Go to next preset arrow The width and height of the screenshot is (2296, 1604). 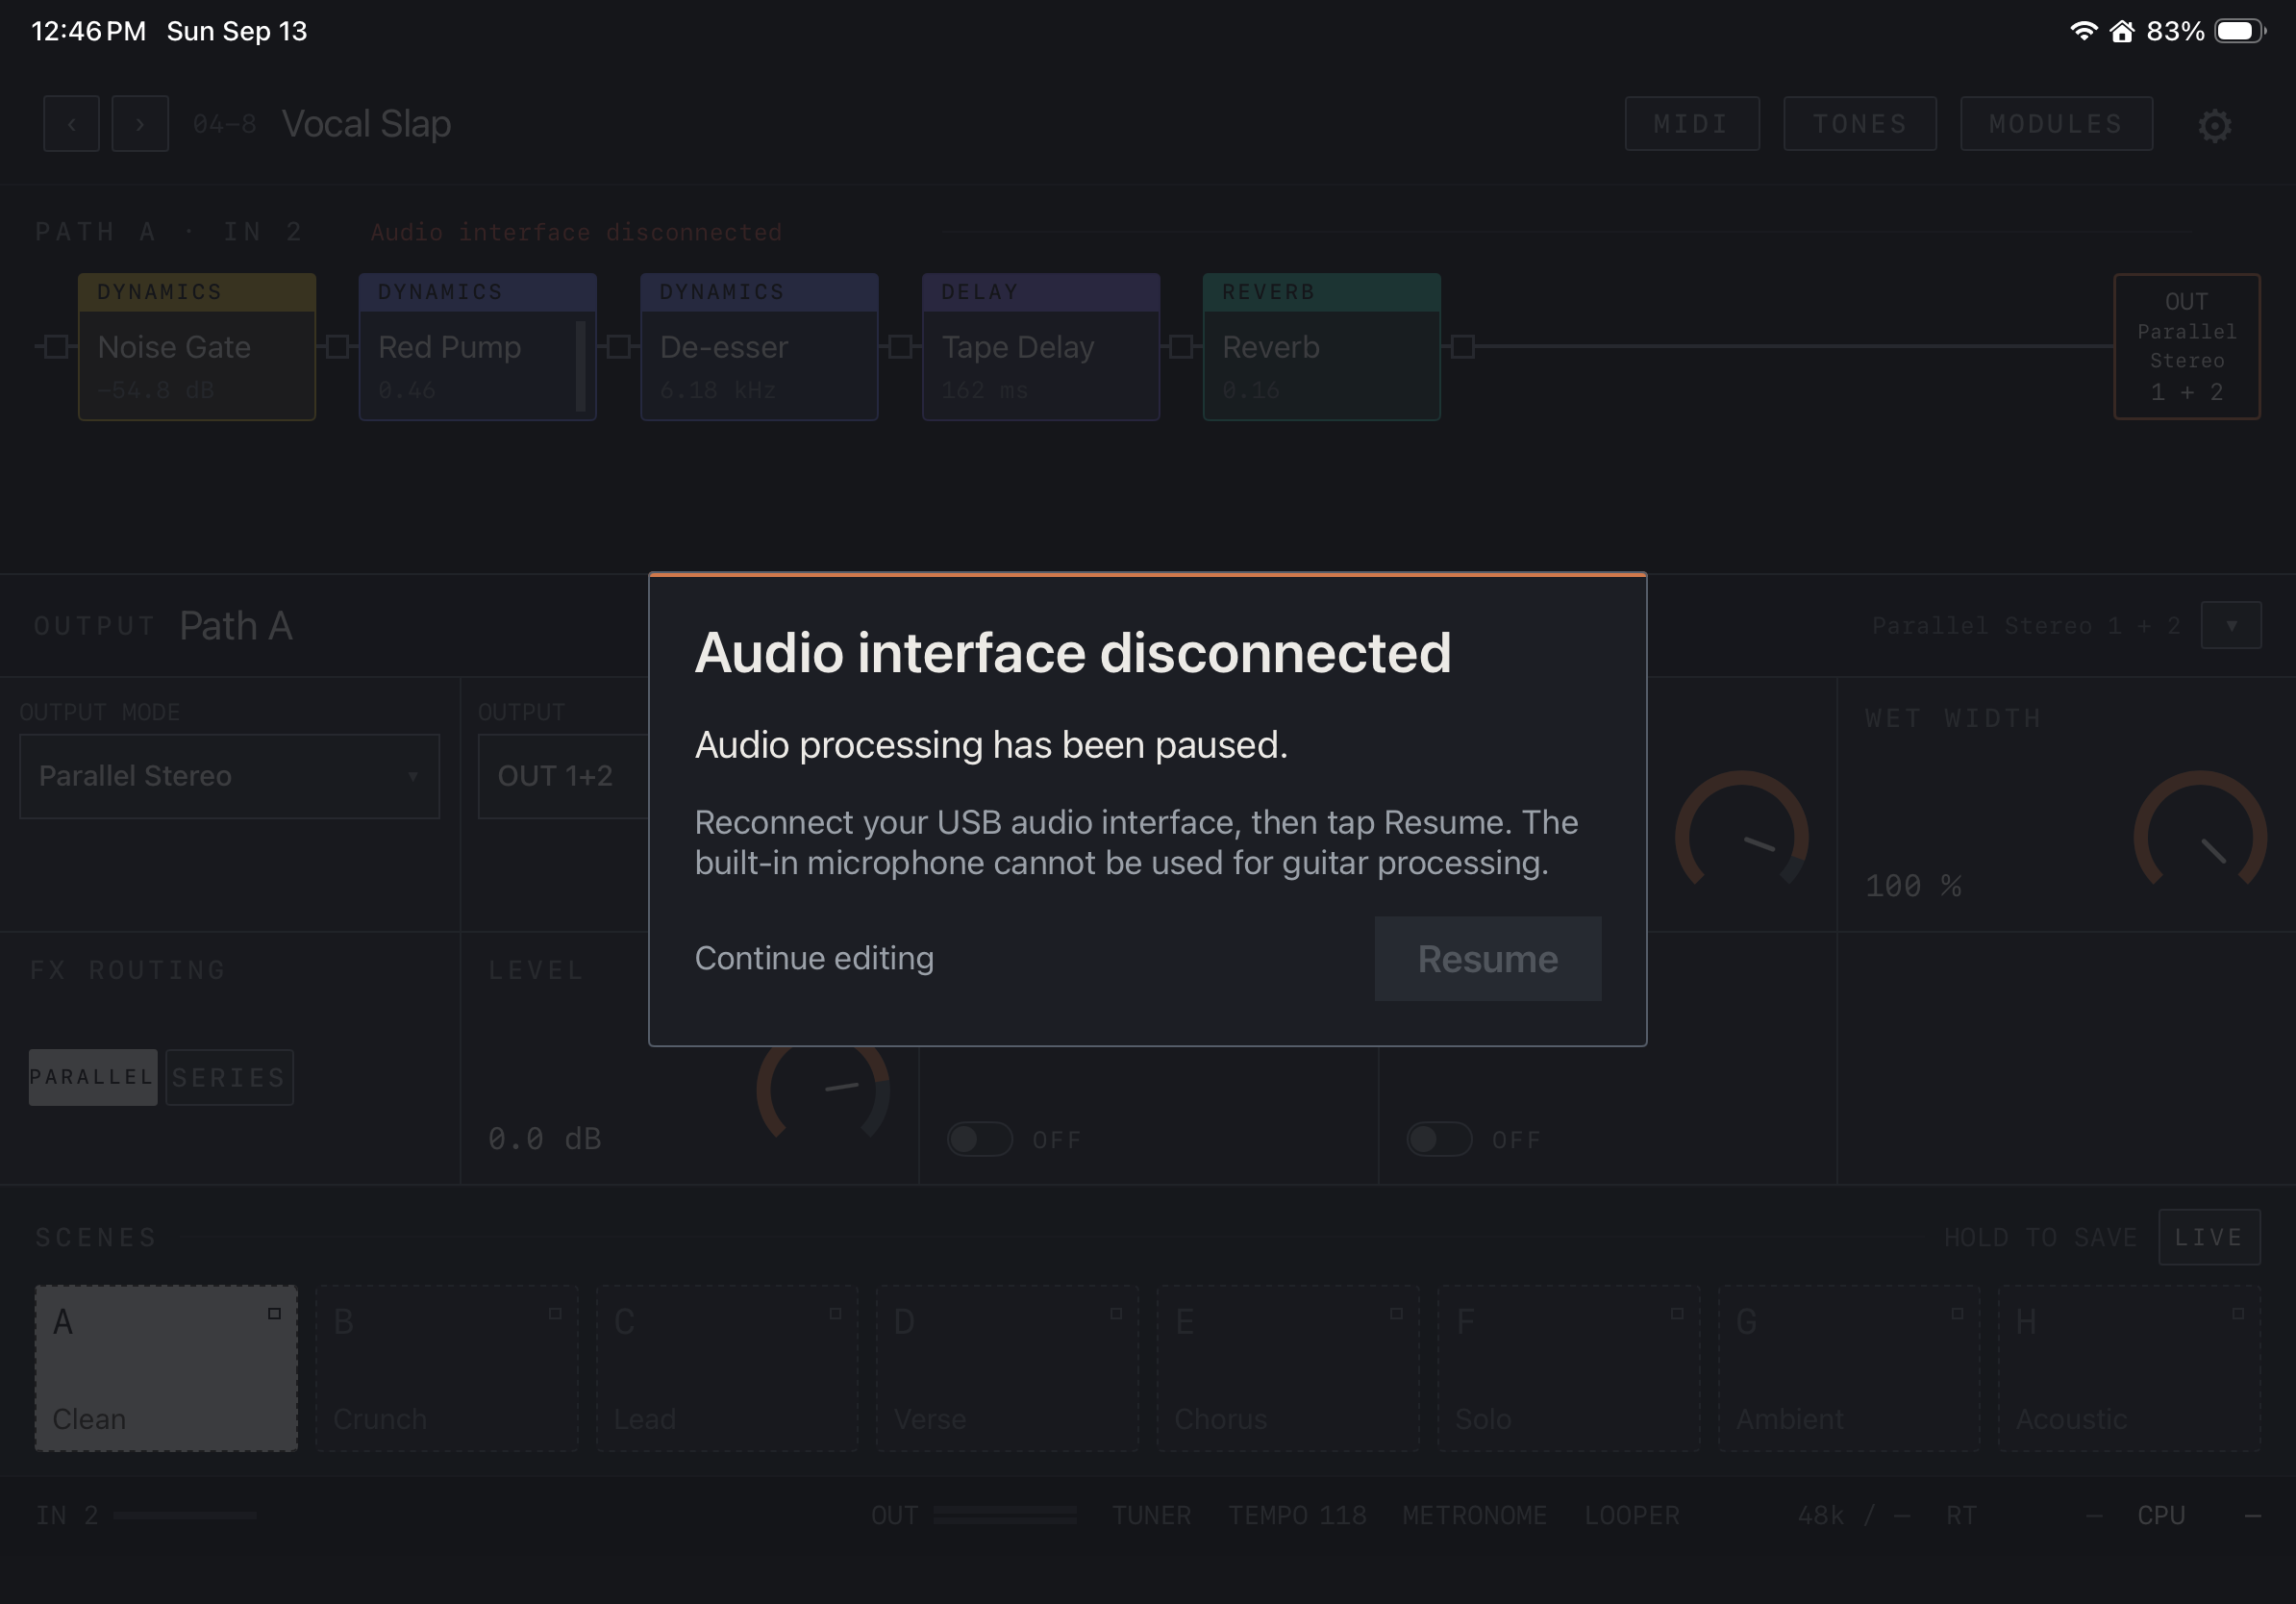tap(140, 124)
